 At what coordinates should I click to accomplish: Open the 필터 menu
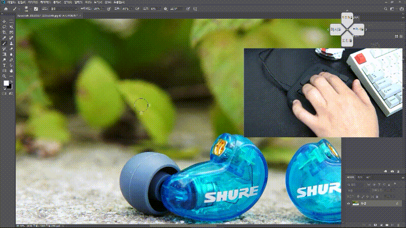click(78, 2)
